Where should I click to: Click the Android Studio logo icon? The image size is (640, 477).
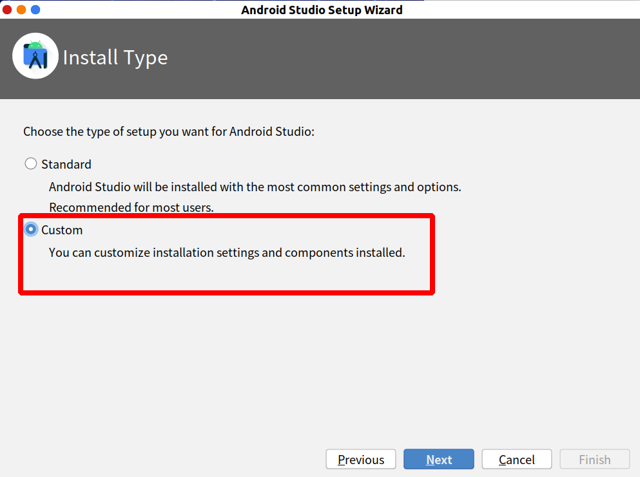click(35, 56)
